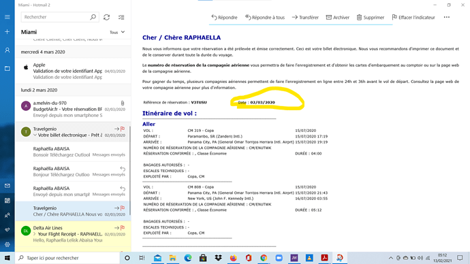Open Office app from taskbar

[x=249, y=258]
